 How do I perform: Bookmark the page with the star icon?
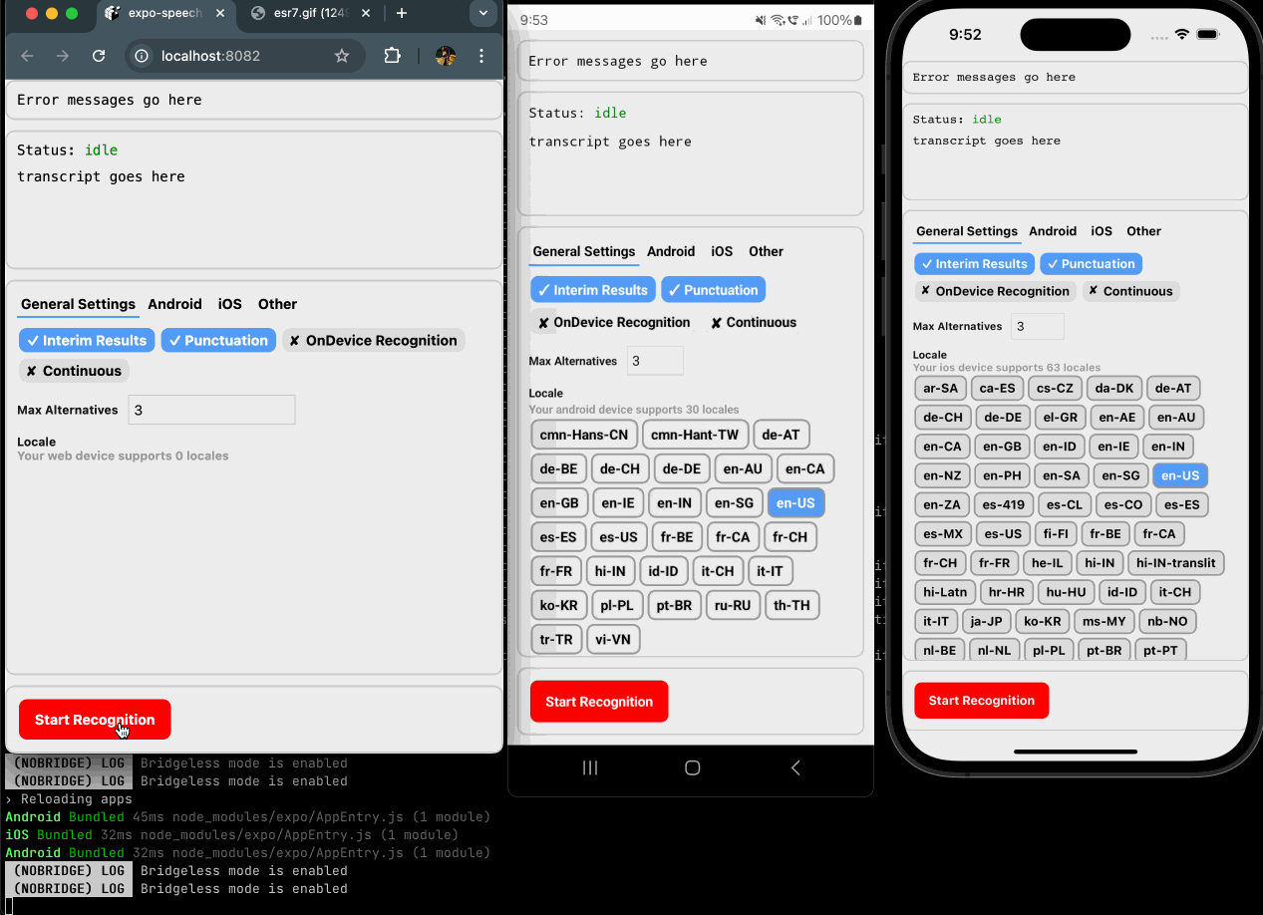click(x=344, y=56)
